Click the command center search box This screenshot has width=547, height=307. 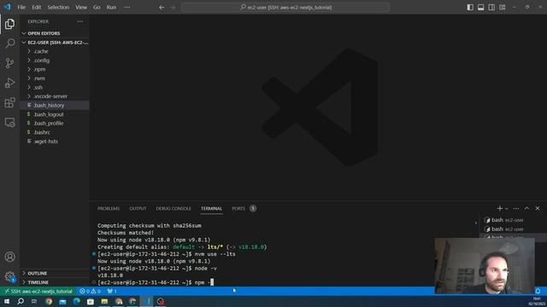coord(285,8)
